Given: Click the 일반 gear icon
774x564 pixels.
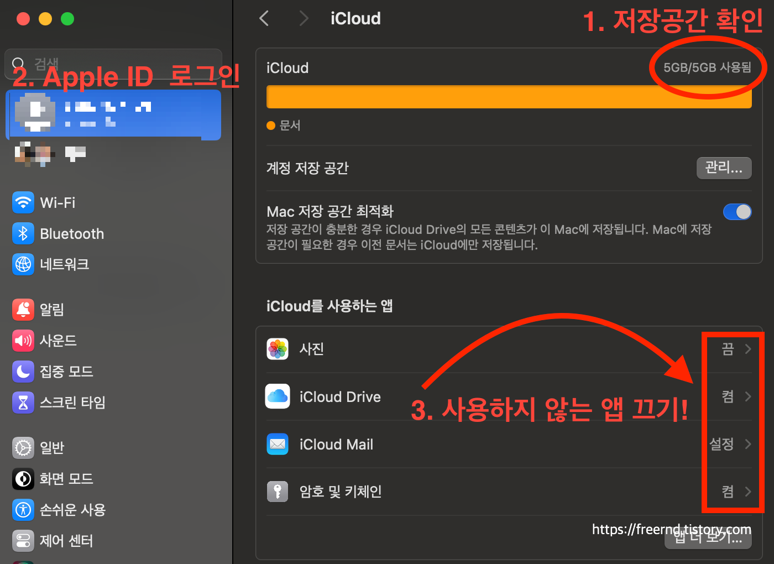Looking at the screenshot, I should point(23,448).
